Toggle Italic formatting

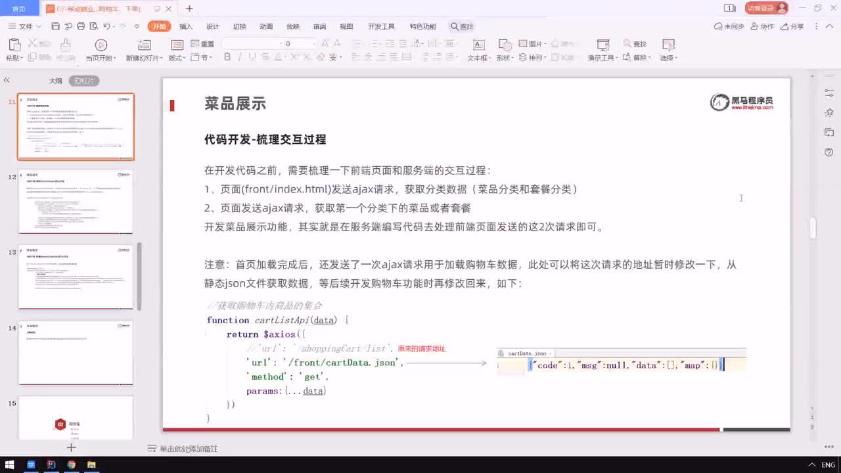tap(240, 57)
